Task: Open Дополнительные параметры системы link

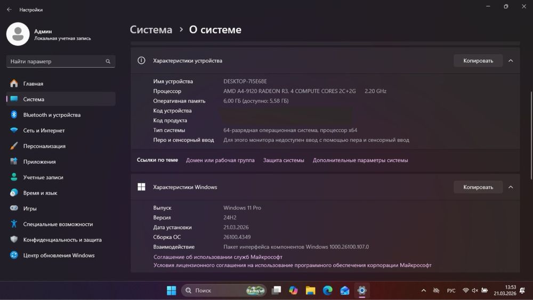Action: (360, 160)
